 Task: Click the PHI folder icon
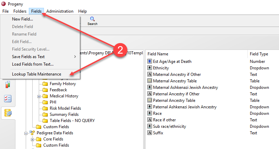(x=45, y=102)
